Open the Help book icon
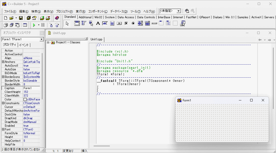The image size is (276, 153). [x=57, y=18]
